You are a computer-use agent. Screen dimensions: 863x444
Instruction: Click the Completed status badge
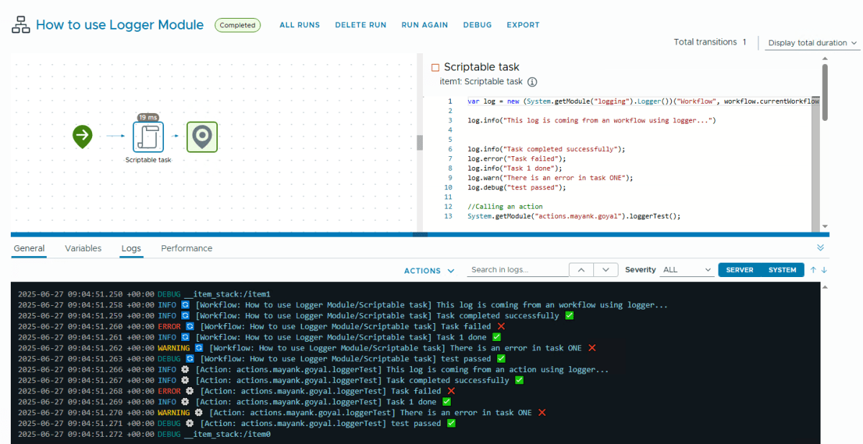[x=237, y=25]
